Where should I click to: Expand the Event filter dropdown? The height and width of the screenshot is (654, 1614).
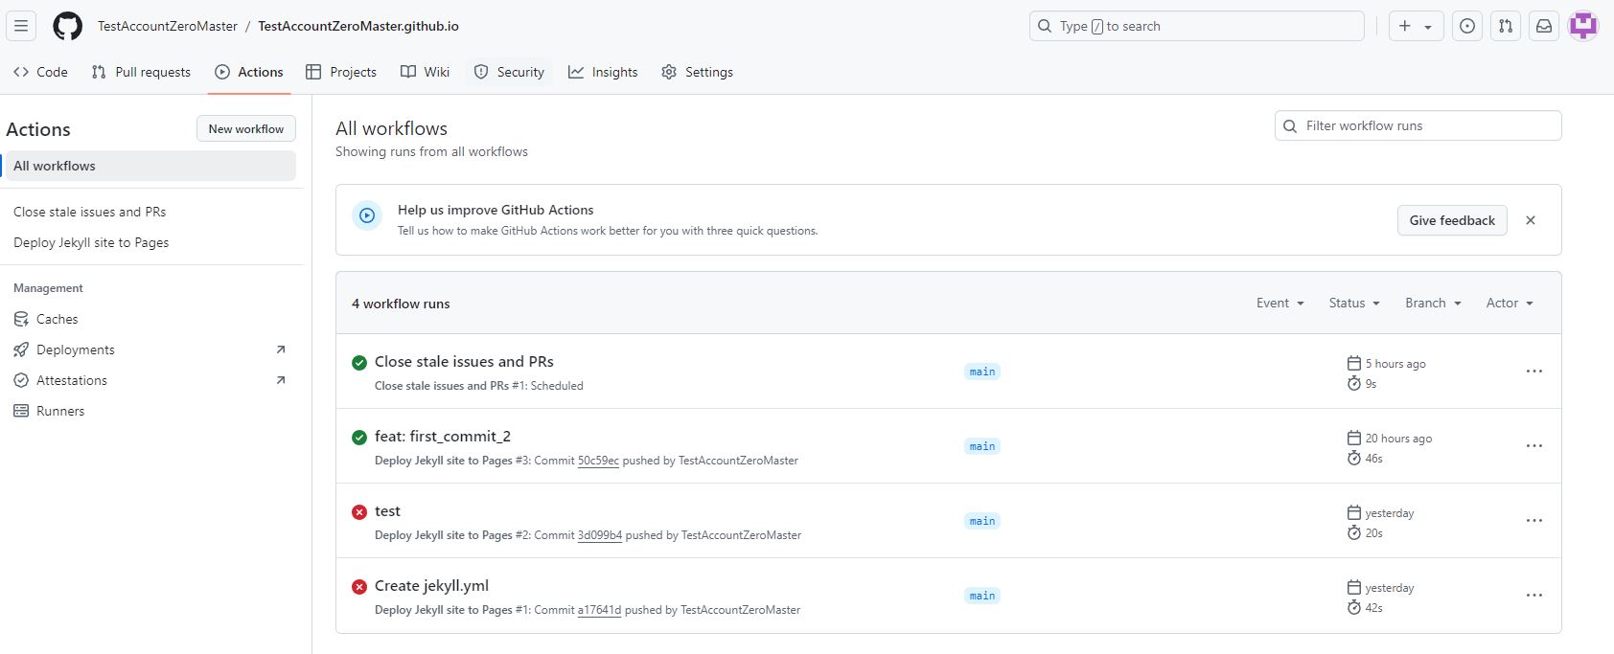[x=1280, y=303]
